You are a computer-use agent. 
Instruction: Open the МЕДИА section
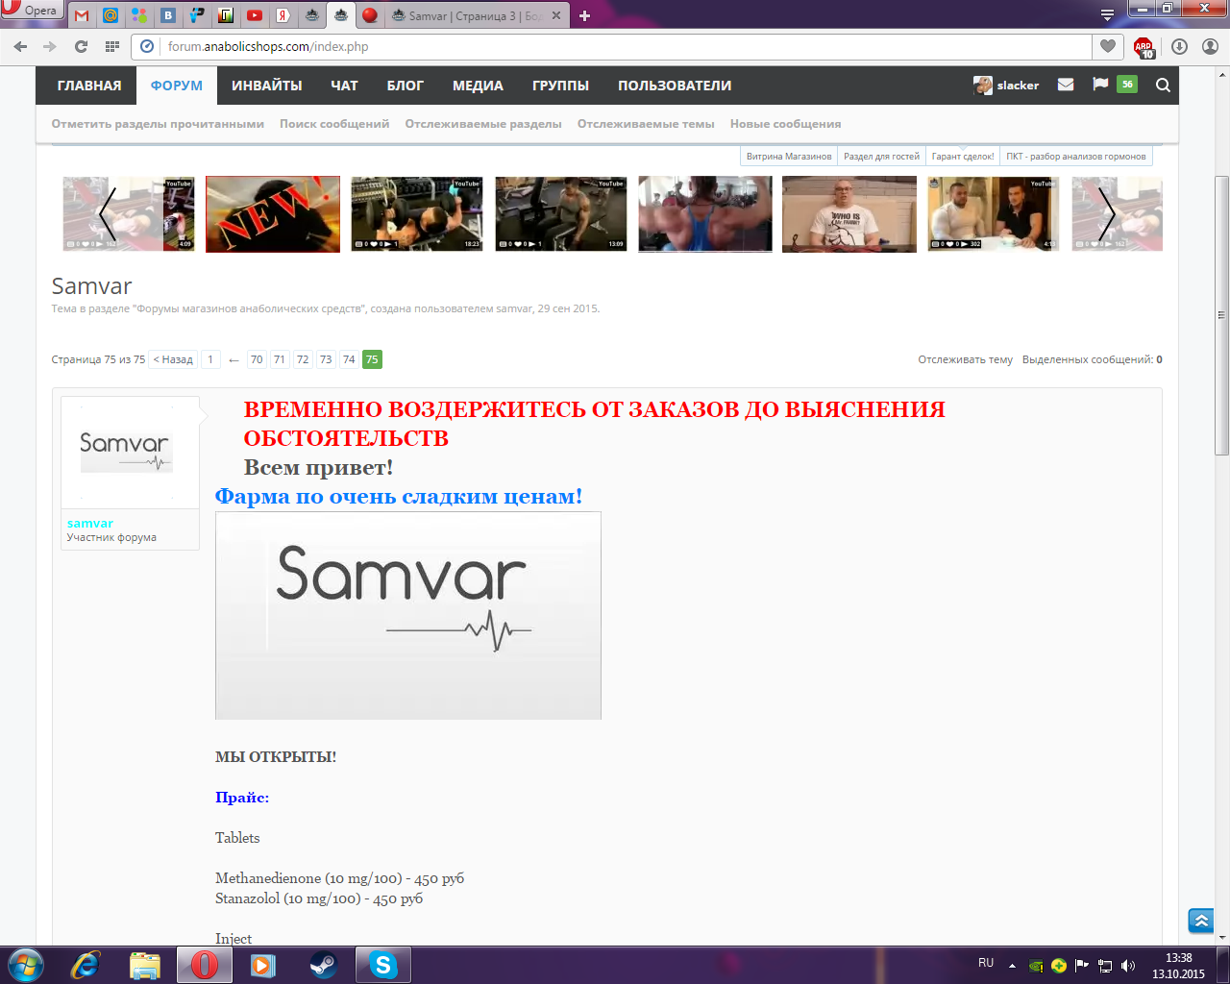coord(478,86)
